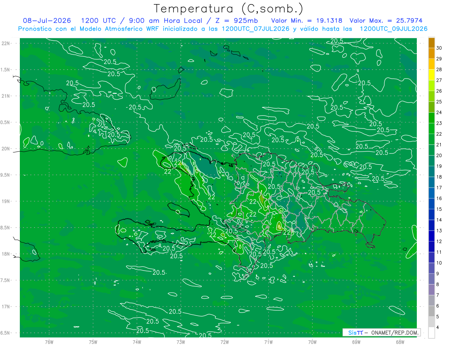Click the legend value "21" on the color scale
The height and width of the screenshot is (347, 449).
tap(439, 144)
